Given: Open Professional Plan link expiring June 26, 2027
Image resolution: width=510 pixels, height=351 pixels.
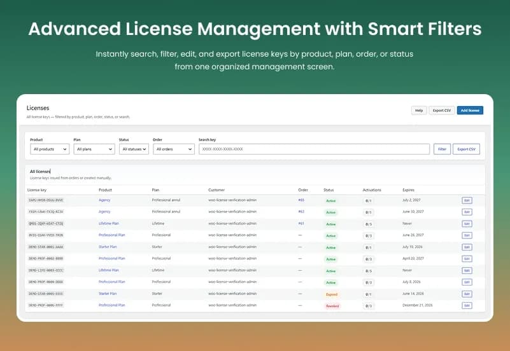Looking at the screenshot, I should click(x=112, y=235).
